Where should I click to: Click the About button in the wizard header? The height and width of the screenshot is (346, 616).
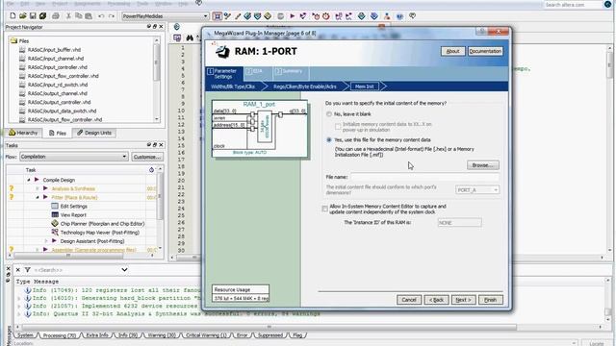[x=452, y=51]
